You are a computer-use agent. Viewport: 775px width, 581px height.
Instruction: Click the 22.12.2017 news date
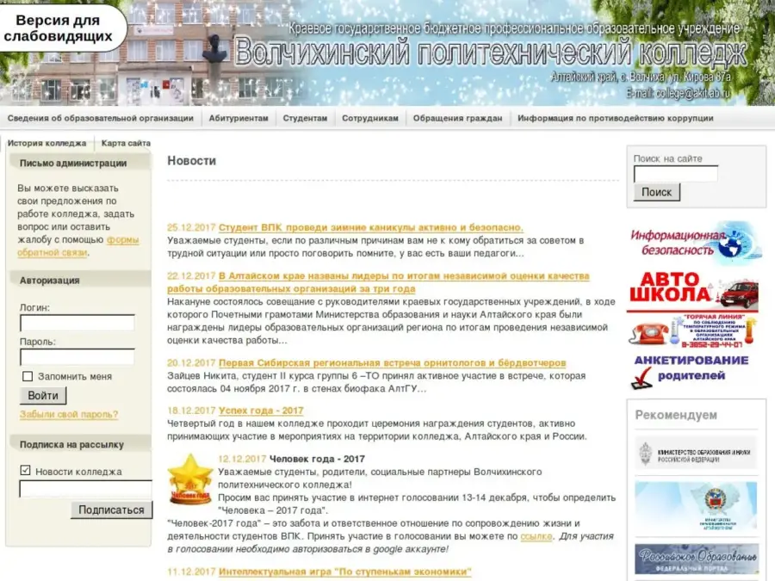tap(192, 276)
